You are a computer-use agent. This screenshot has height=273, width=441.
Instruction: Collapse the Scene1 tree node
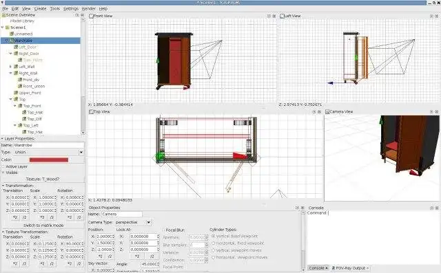tap(3, 28)
